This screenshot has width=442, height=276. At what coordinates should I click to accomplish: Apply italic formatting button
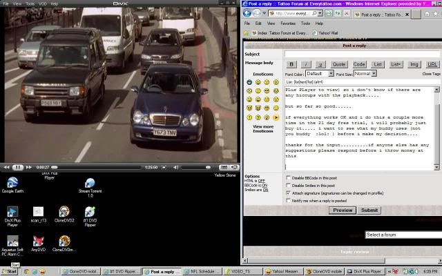tap(306, 64)
